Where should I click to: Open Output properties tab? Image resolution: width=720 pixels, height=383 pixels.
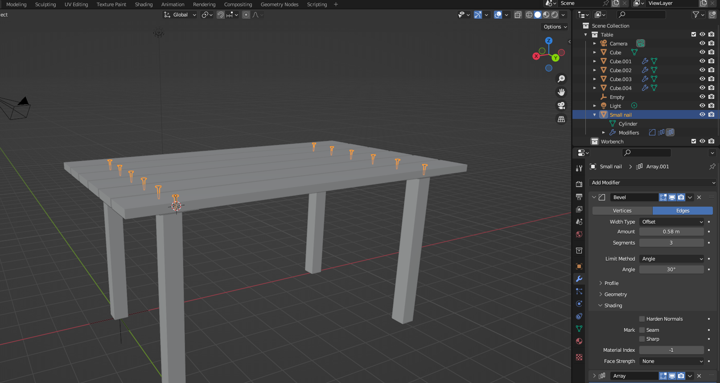(579, 196)
